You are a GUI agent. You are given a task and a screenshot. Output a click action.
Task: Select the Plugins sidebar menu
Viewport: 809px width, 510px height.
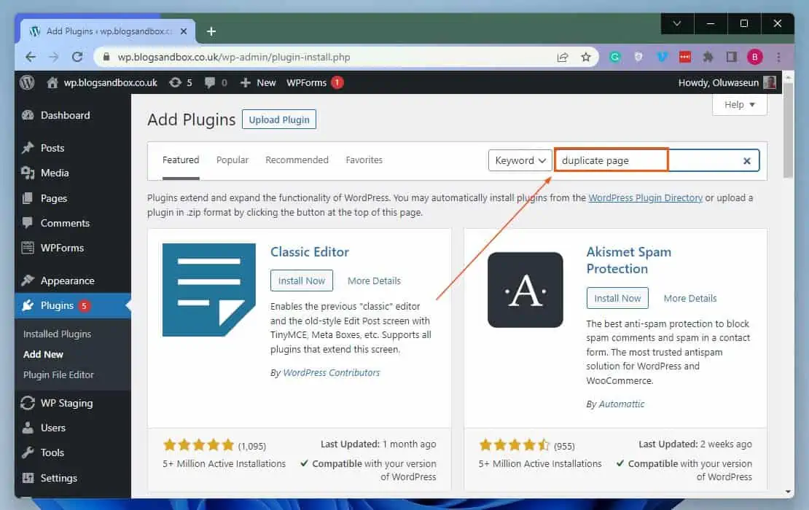pyautogui.click(x=72, y=305)
